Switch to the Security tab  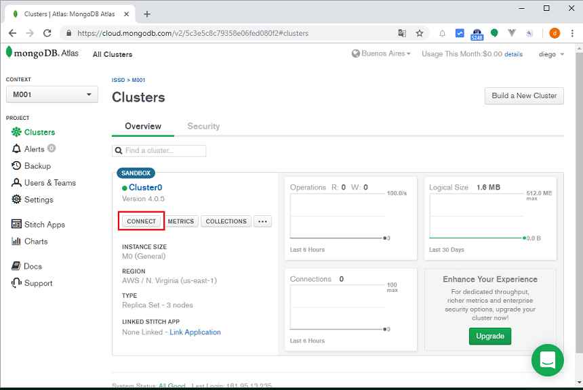coord(203,127)
